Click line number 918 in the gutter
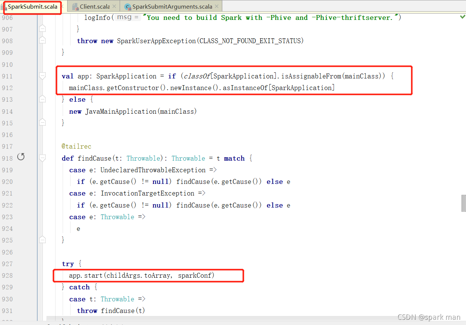Viewport: 466px width, 325px height. coord(7,158)
